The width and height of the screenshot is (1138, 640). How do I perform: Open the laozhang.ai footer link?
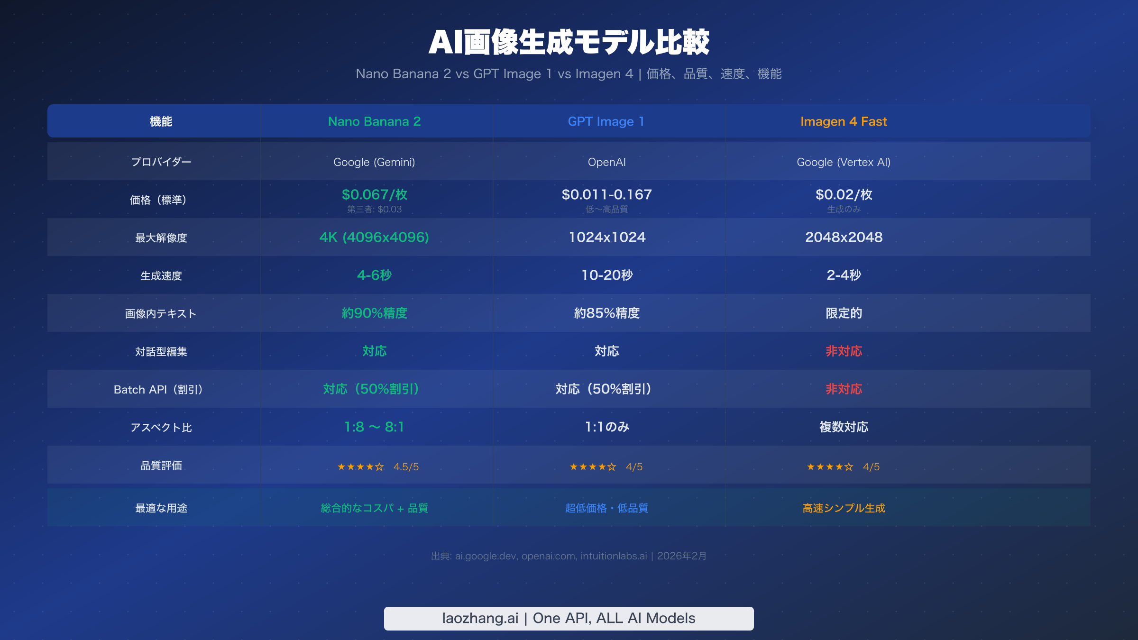[569, 618]
